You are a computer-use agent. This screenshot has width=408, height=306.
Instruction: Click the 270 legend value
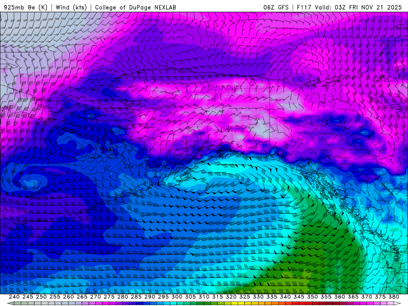tap(95, 297)
